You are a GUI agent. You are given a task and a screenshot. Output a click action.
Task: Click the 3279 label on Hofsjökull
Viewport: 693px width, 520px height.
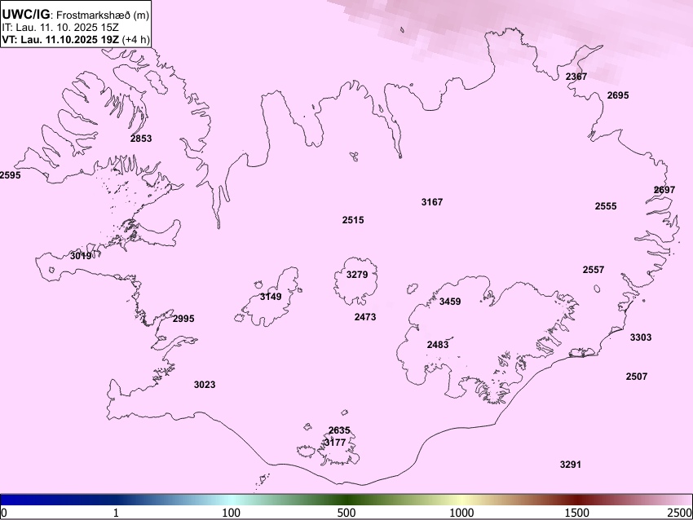pyautogui.click(x=357, y=275)
